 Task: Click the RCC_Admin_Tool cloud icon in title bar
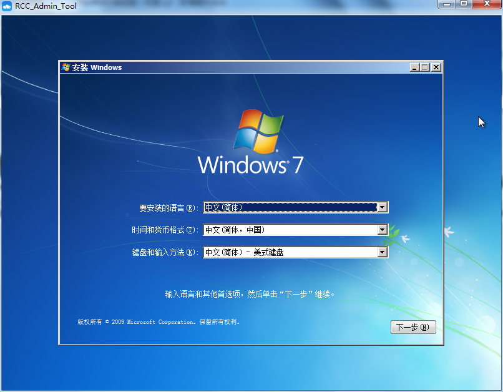[x=7, y=6]
